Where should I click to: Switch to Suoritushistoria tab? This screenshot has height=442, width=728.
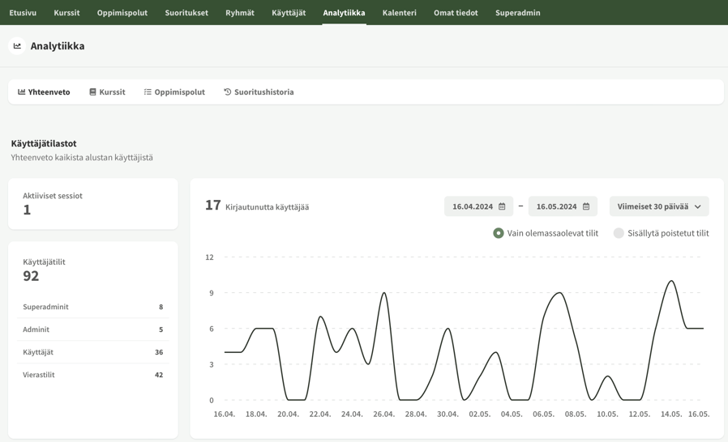click(x=259, y=91)
